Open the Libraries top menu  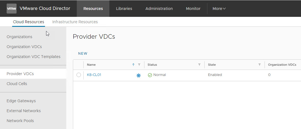pyautogui.click(x=124, y=9)
